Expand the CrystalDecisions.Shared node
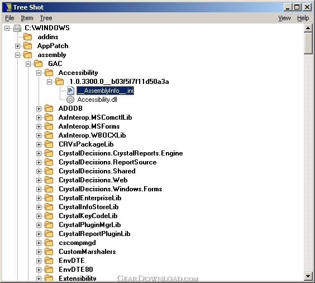This screenshot has width=315, height=283. [x=39, y=171]
